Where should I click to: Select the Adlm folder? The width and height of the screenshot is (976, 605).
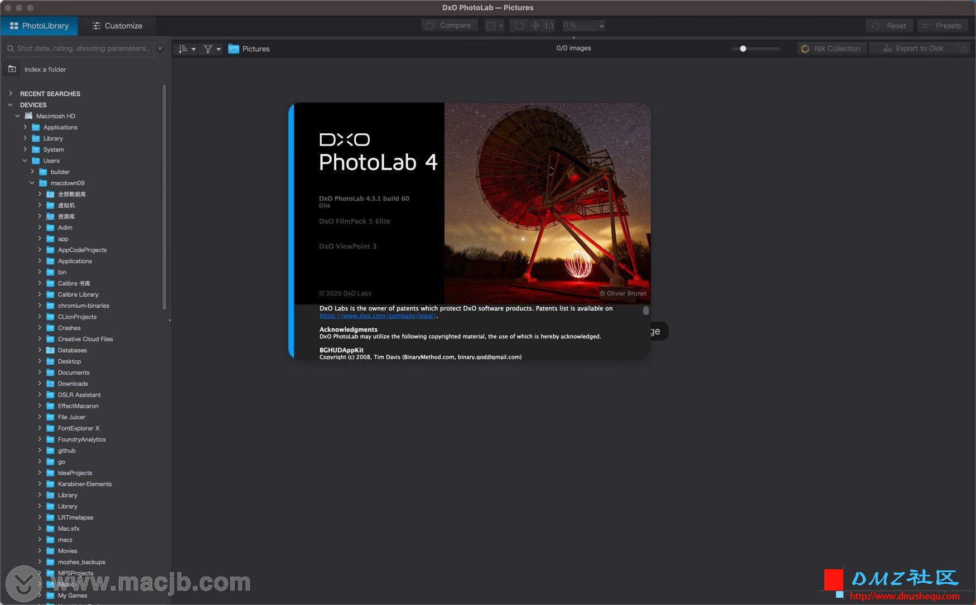click(65, 228)
